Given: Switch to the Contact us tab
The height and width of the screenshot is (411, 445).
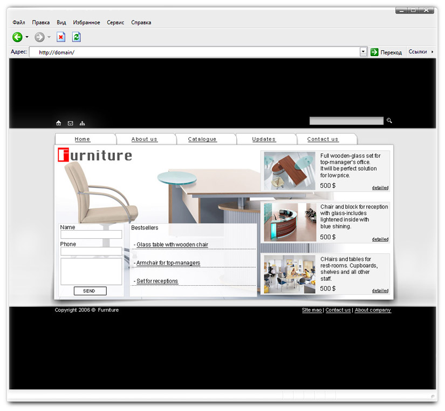Looking at the screenshot, I should [x=323, y=139].
